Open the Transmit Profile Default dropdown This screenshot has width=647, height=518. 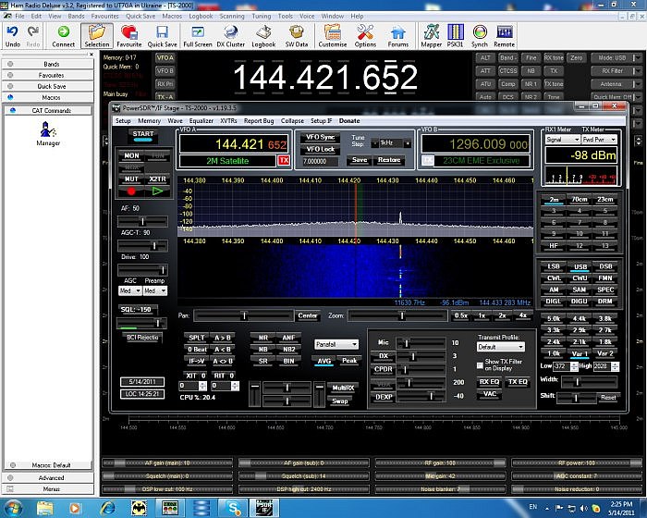pyautogui.click(x=501, y=347)
